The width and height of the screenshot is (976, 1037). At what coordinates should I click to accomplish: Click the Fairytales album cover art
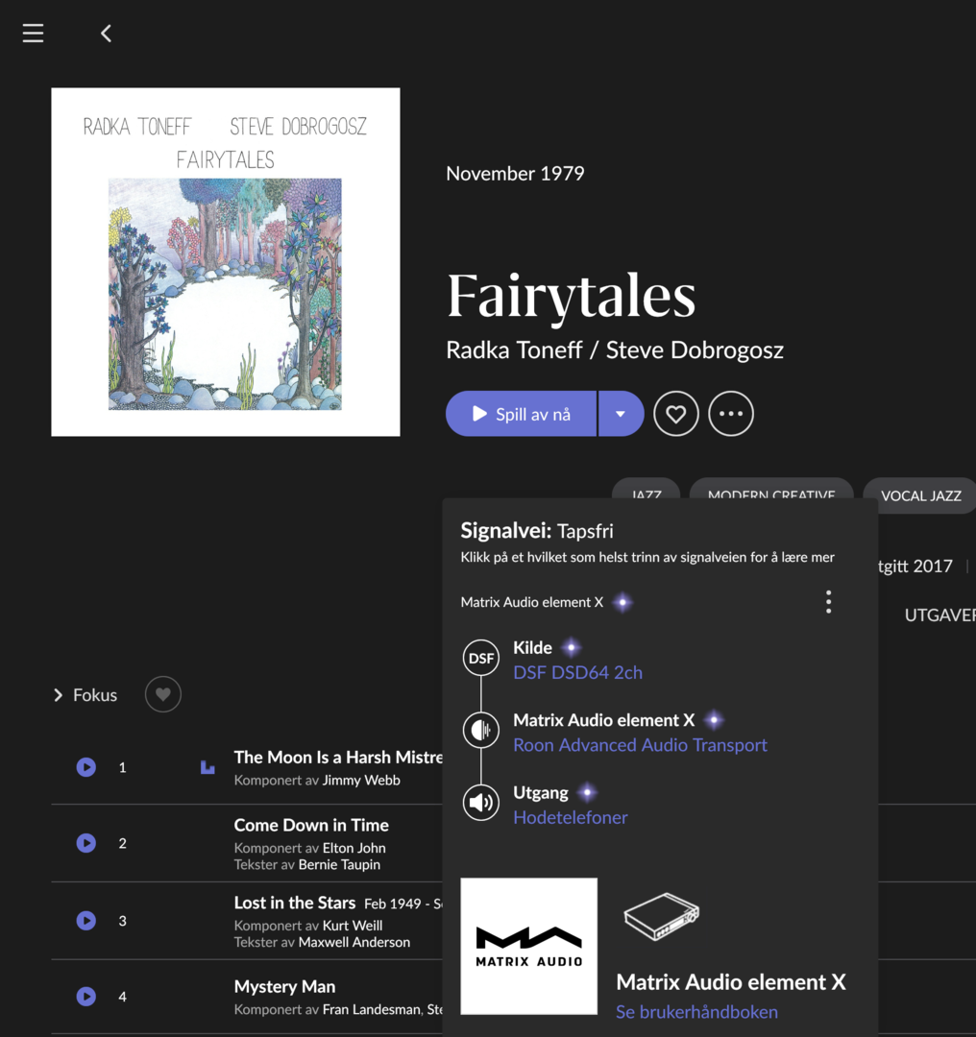pos(226,262)
